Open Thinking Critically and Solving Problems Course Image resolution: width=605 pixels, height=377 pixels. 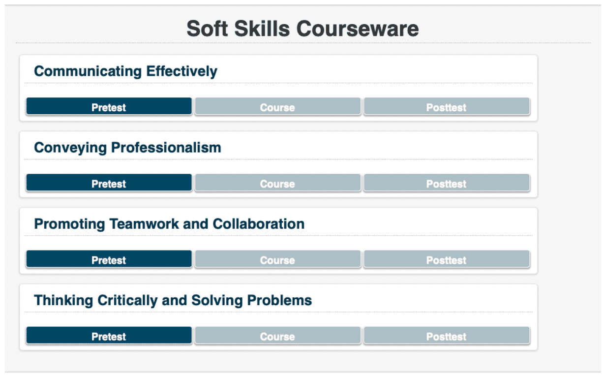[277, 336]
